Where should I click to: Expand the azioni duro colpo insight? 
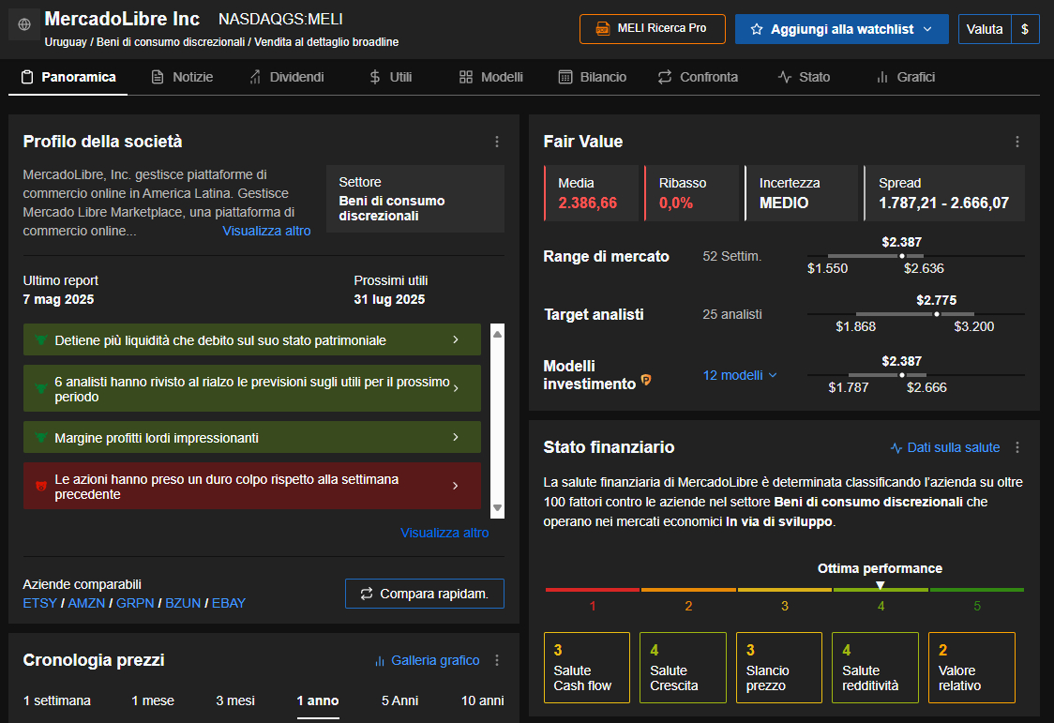pos(252,486)
